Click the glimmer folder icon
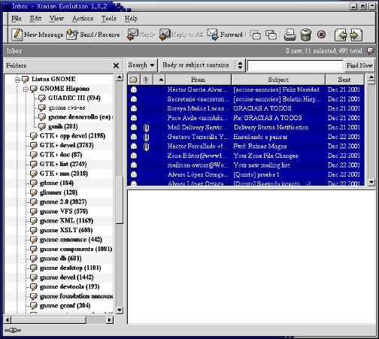This screenshot has height=339, width=379. point(34,192)
